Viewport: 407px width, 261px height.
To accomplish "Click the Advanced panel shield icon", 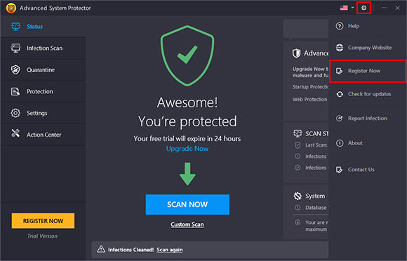I will [x=296, y=53].
